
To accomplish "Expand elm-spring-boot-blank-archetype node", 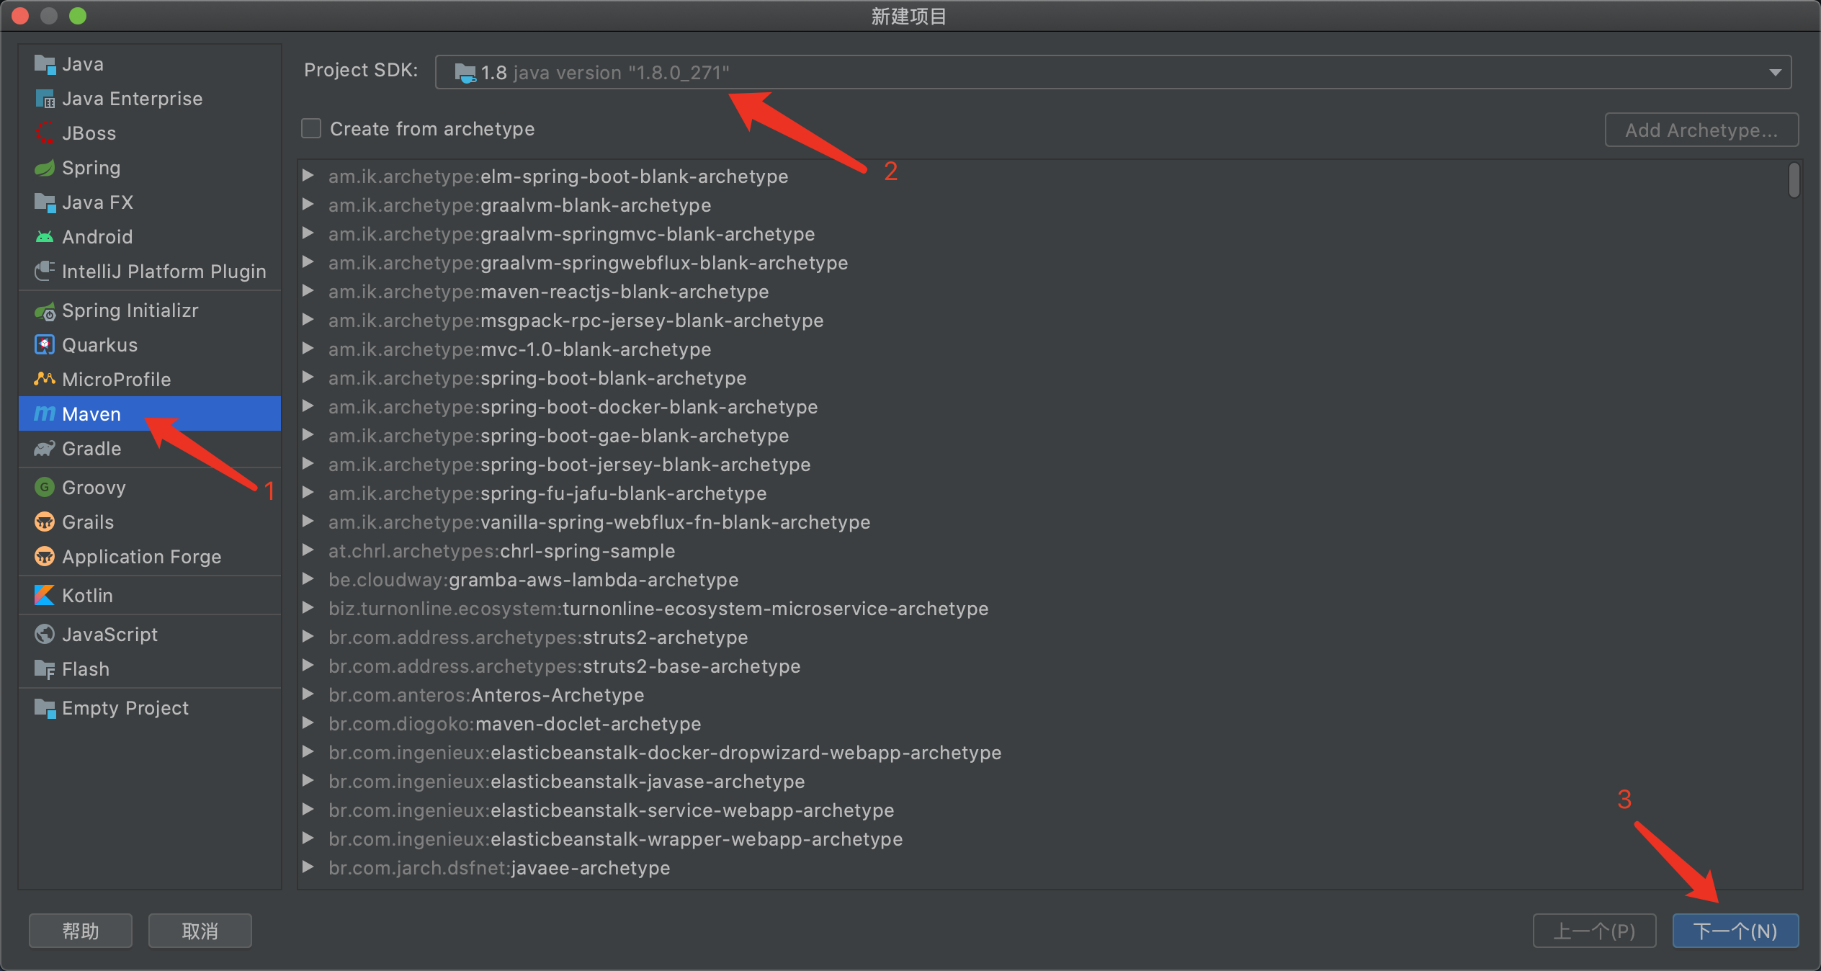I will (308, 175).
